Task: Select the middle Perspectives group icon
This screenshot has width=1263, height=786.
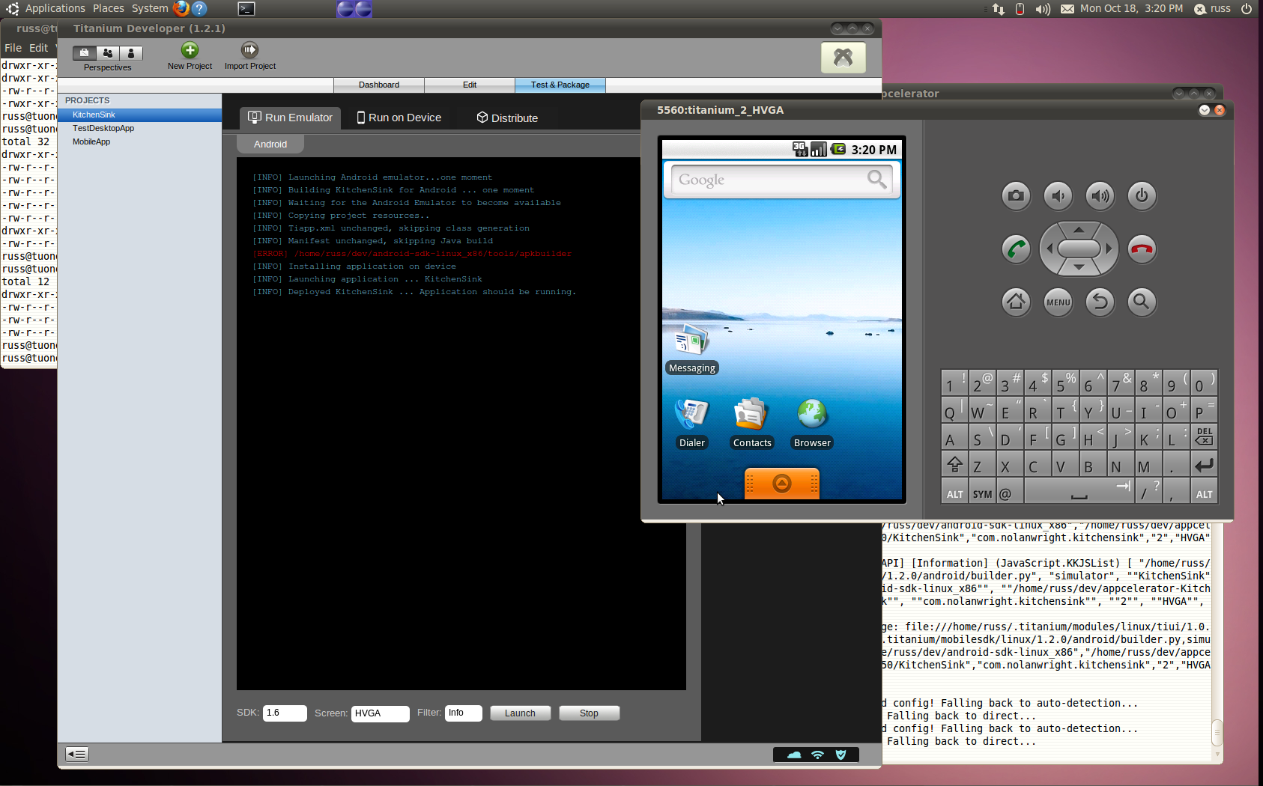Action: tap(108, 53)
